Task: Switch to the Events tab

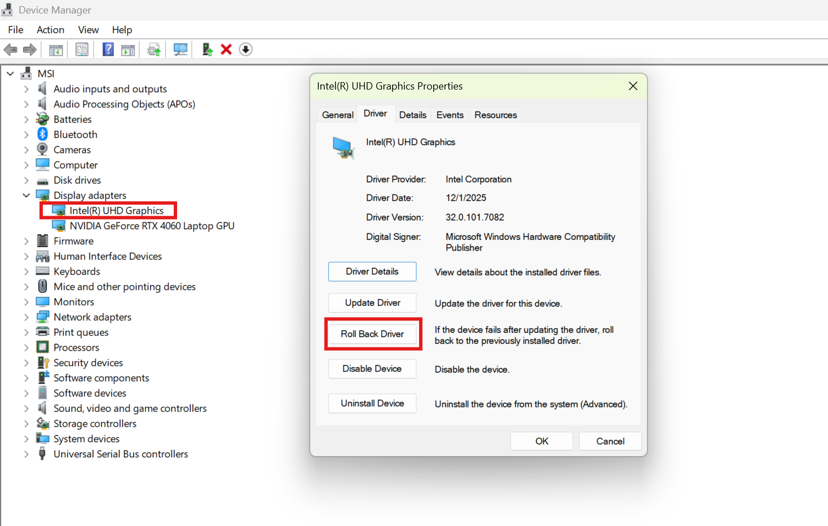Action: pyautogui.click(x=450, y=115)
